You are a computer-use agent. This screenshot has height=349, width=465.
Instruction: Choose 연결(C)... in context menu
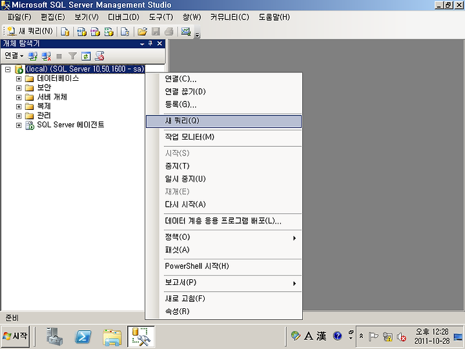(x=224, y=79)
